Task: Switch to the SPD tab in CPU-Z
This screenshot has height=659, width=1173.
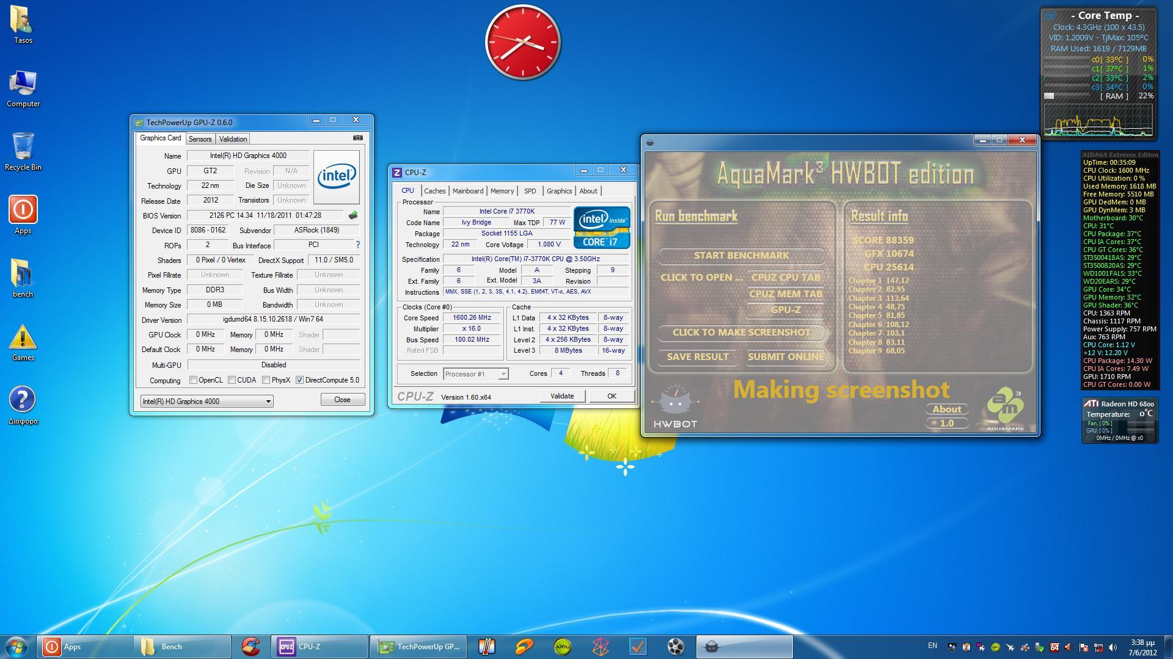Action: click(530, 191)
